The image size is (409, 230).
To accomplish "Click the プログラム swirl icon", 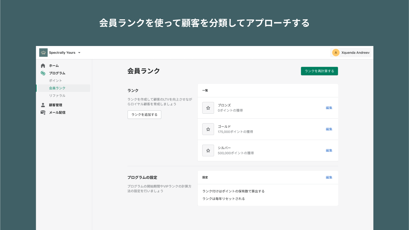I will click(x=43, y=73).
